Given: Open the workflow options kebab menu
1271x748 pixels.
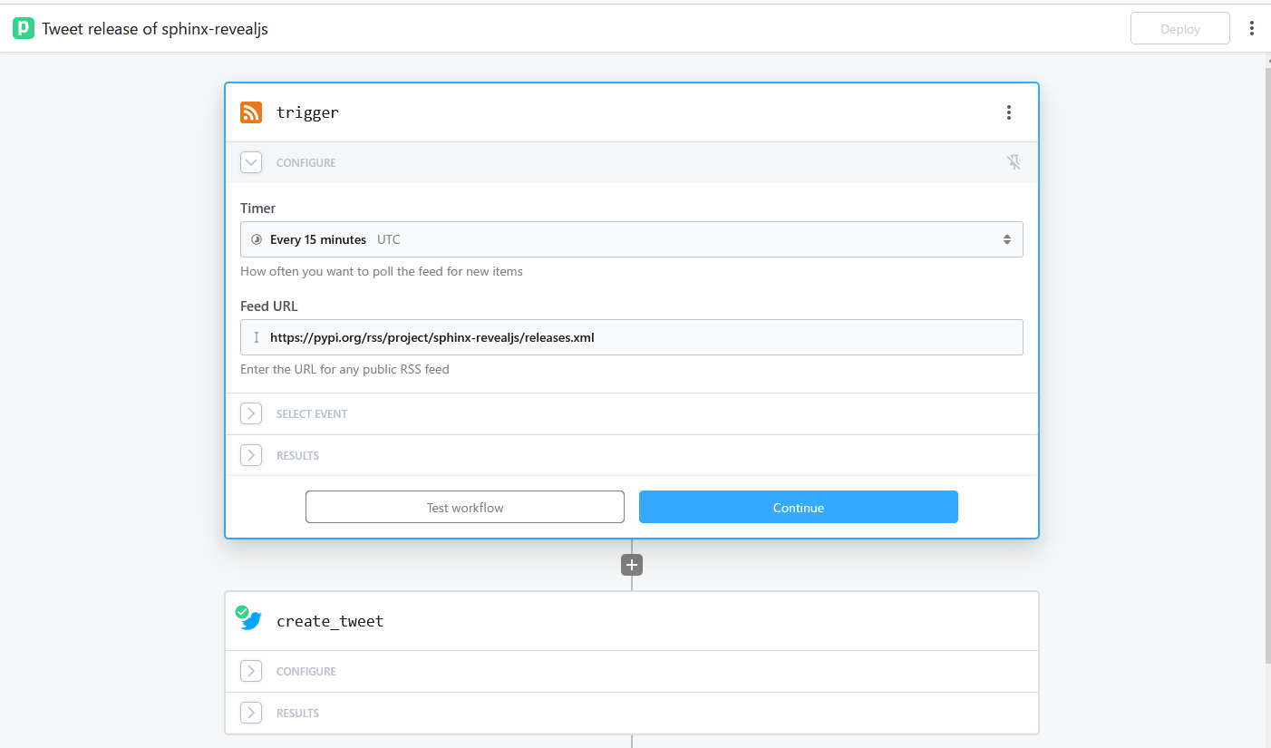Looking at the screenshot, I should 1251,28.
